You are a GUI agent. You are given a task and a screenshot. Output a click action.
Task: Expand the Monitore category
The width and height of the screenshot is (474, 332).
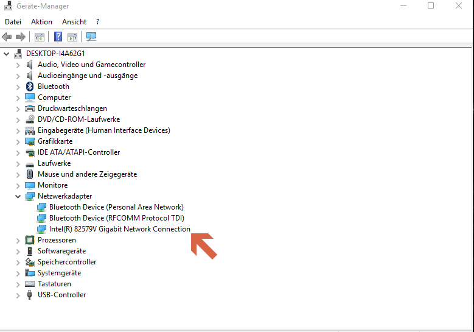coord(18,186)
